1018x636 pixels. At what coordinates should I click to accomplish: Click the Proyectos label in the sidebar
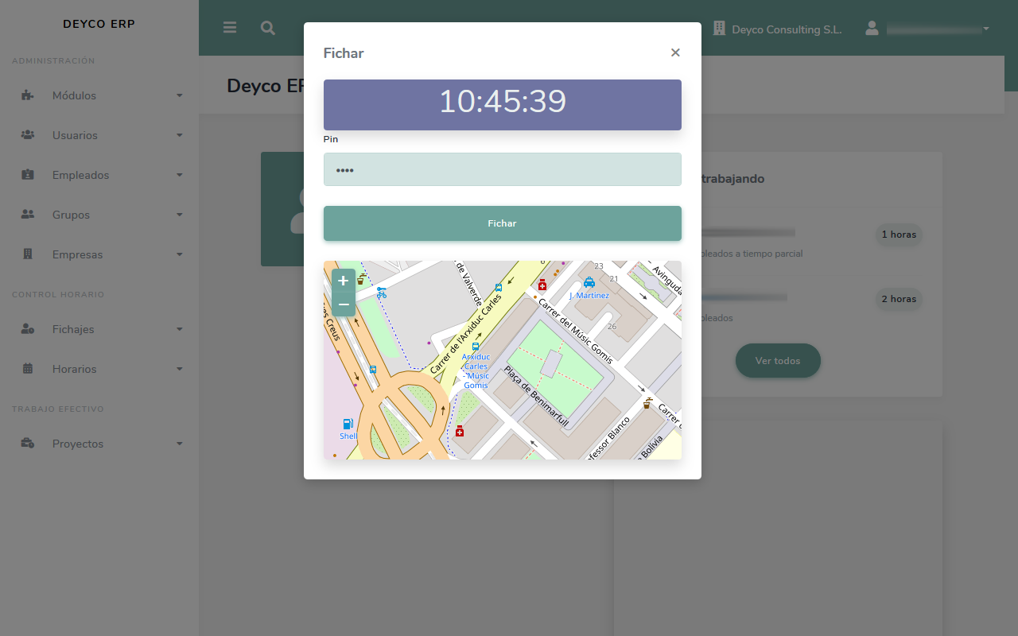tap(78, 444)
